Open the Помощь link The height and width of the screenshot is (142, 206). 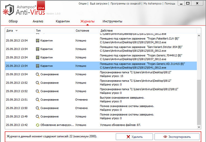point(170,4)
